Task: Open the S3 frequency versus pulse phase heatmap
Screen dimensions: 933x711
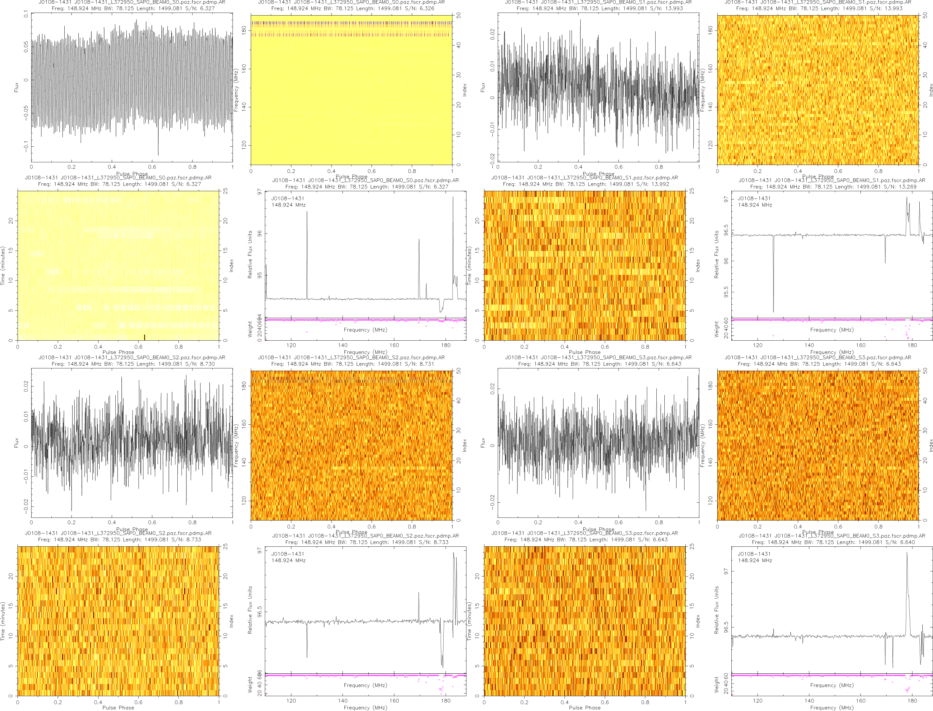Action: coord(817,445)
